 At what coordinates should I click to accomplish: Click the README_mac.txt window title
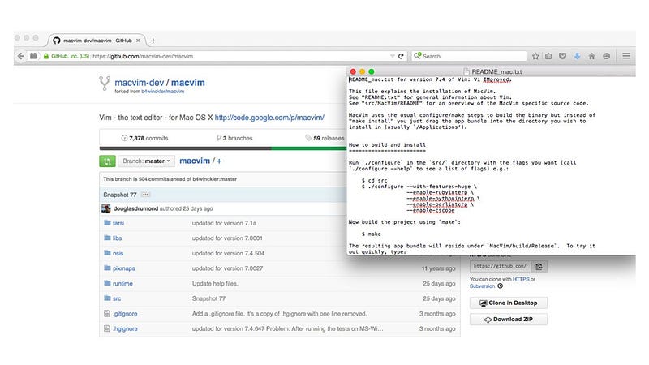pos(496,71)
